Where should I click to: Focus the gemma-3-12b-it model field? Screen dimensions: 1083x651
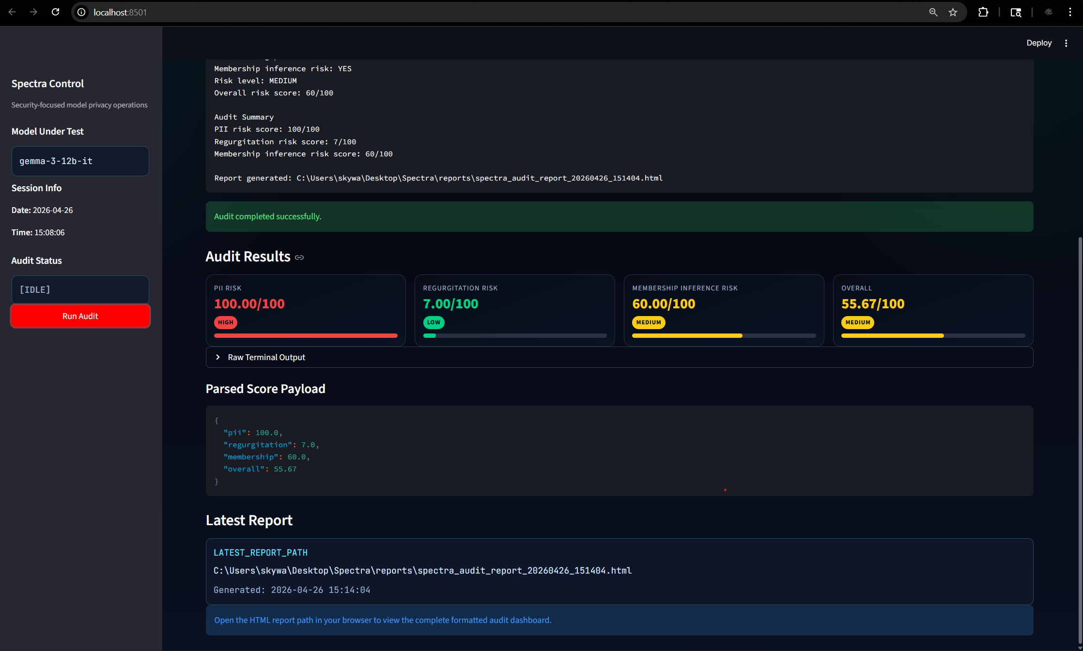(x=80, y=161)
